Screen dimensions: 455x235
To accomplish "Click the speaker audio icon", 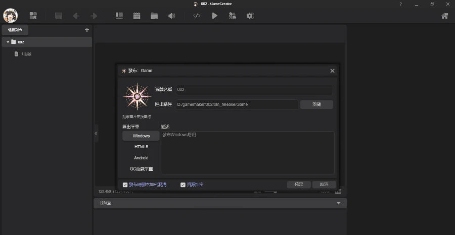I will pos(171,16).
